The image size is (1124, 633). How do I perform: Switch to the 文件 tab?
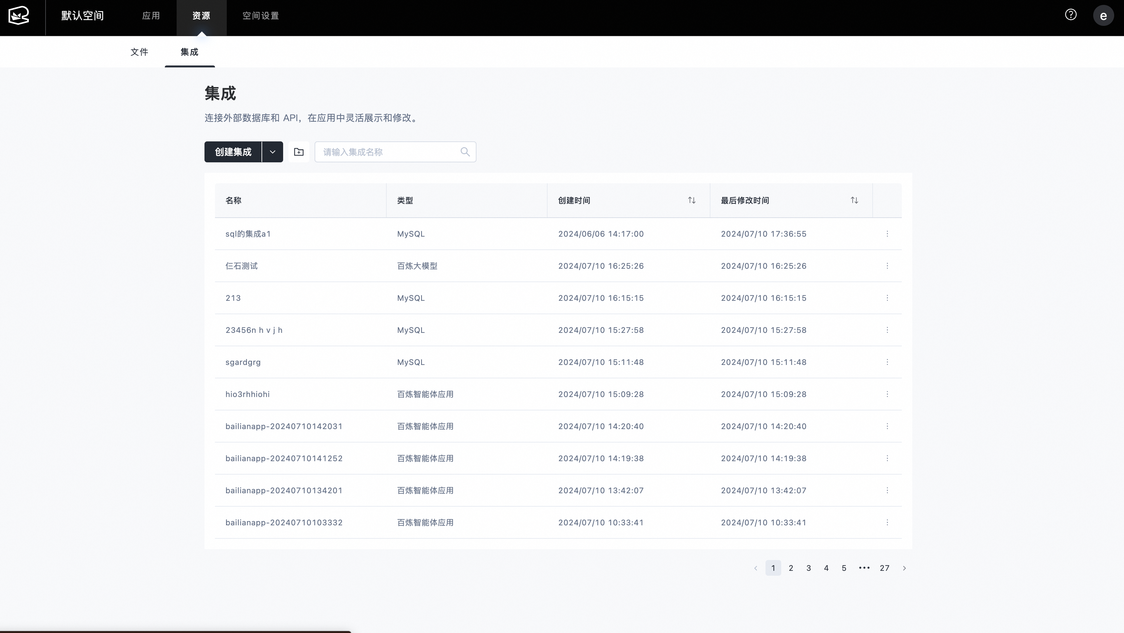click(139, 52)
